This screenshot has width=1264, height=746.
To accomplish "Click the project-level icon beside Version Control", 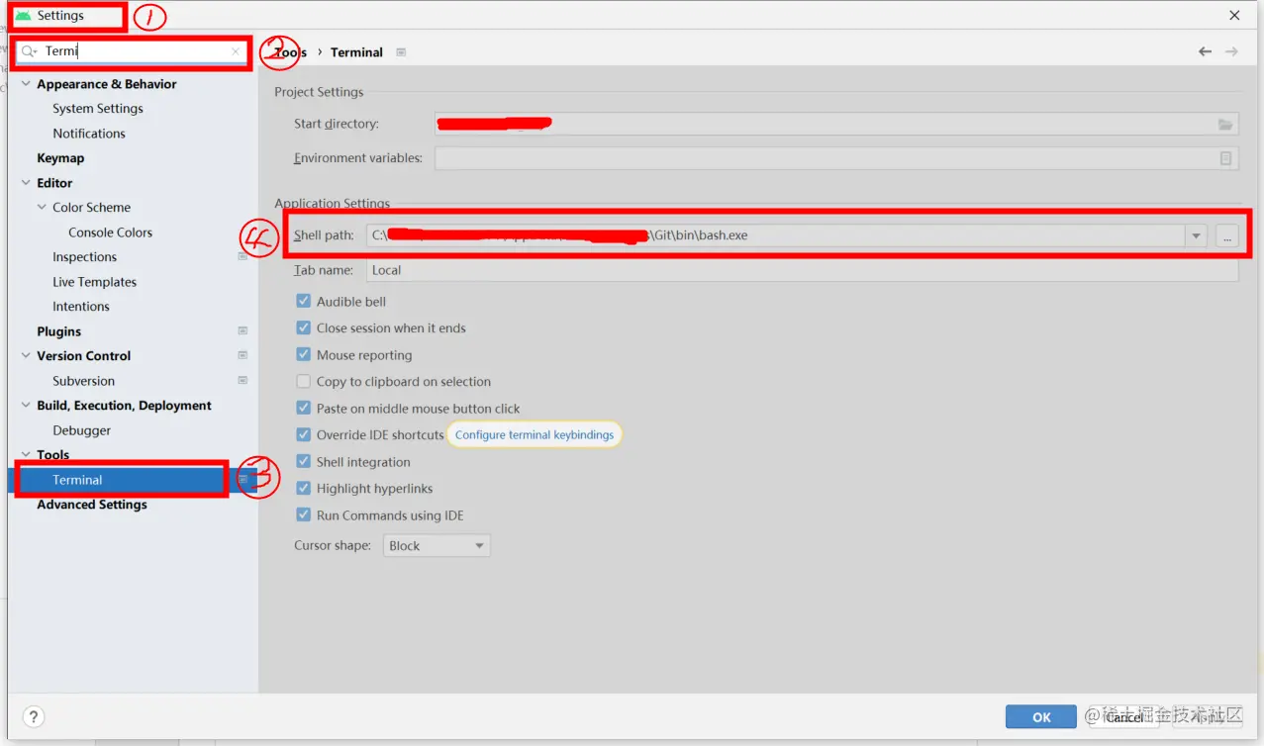I will coord(243,356).
